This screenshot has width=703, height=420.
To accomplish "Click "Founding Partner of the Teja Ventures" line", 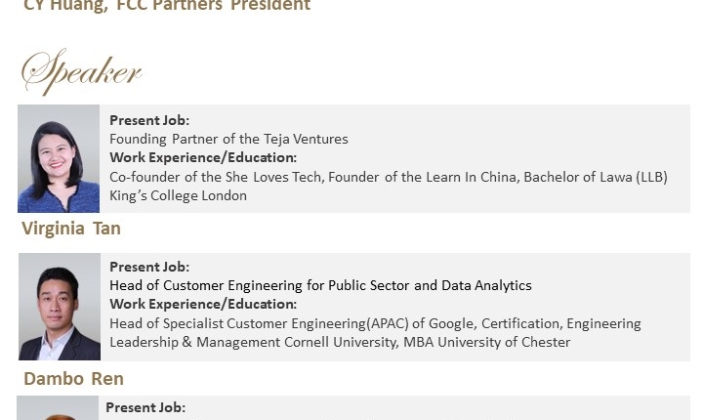I will click(228, 139).
